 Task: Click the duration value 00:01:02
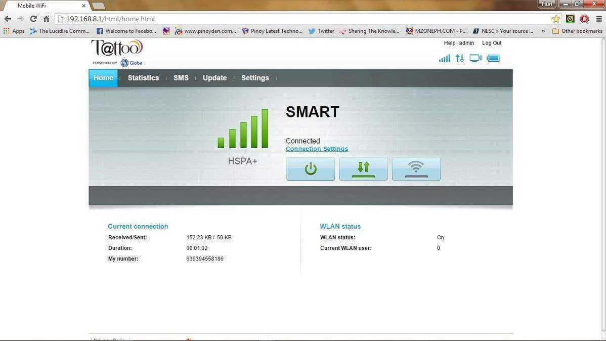197,248
